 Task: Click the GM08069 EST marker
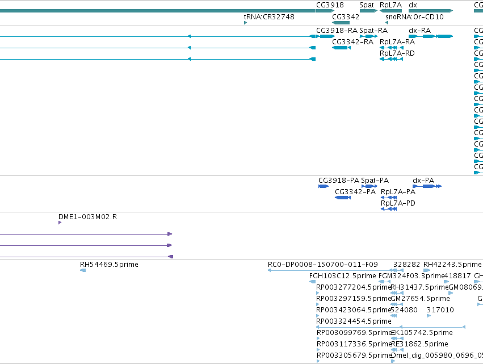pyautogui.click(x=451, y=293)
